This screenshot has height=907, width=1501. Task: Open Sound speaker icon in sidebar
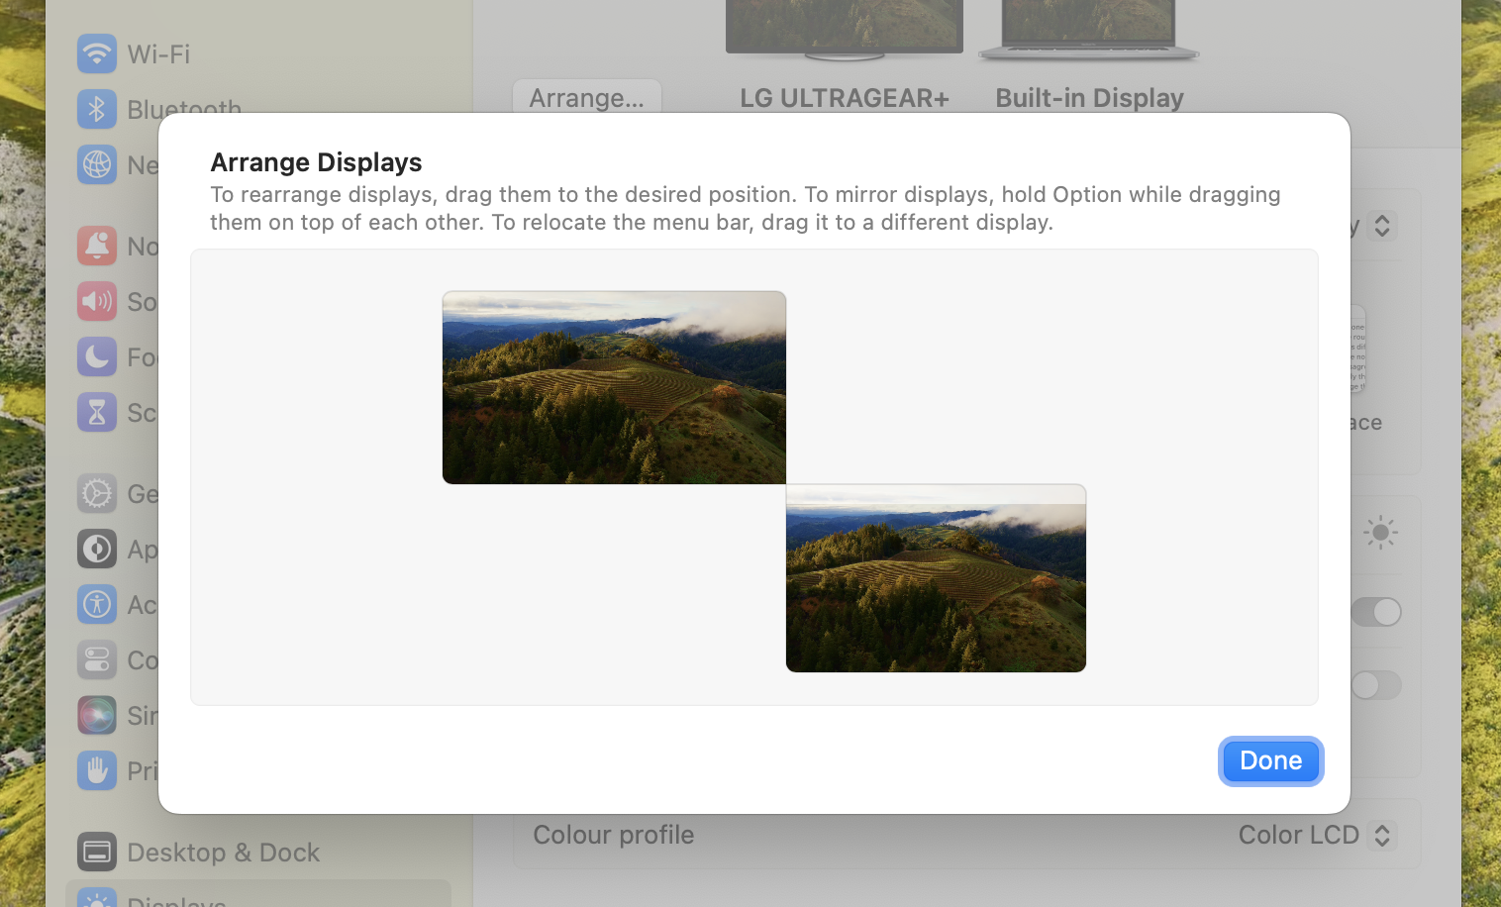97,301
